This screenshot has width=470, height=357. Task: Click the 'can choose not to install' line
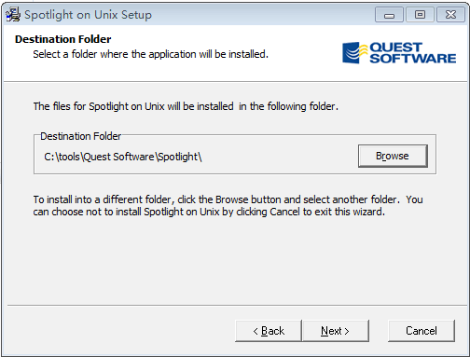click(209, 212)
